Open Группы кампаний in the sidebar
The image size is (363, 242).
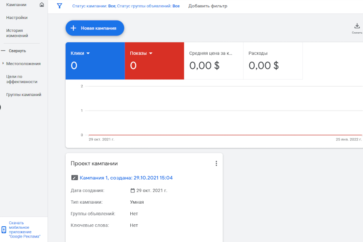tap(24, 95)
